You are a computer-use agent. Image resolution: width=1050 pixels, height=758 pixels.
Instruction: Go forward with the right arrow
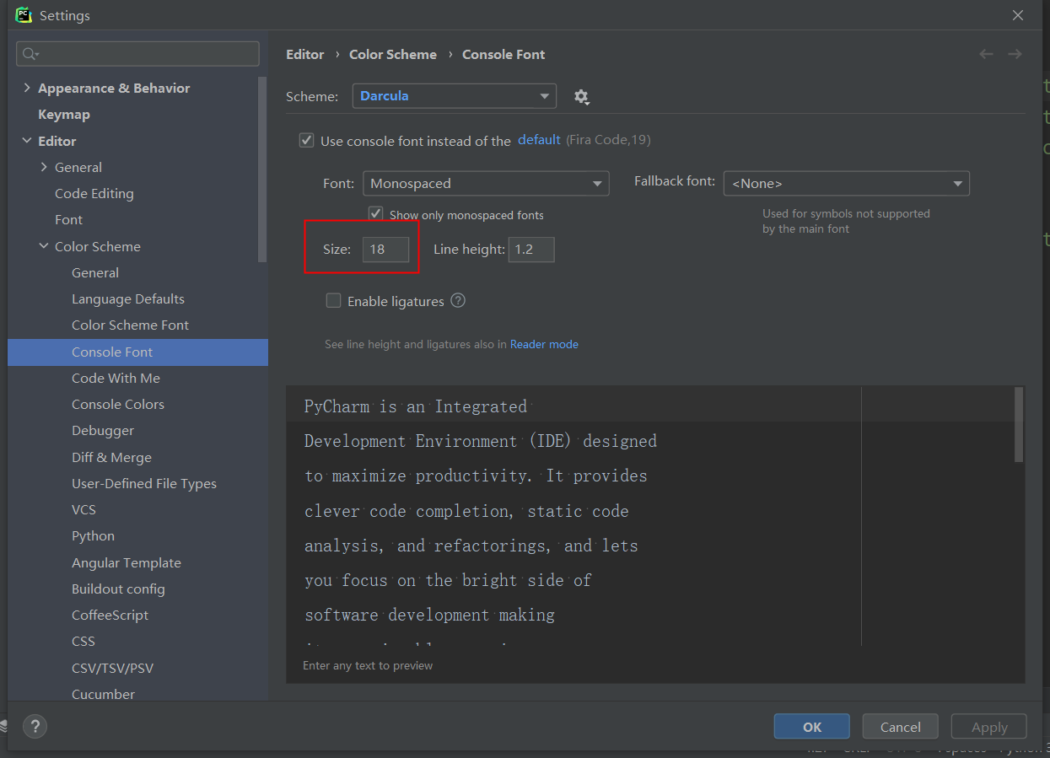pyautogui.click(x=1015, y=54)
